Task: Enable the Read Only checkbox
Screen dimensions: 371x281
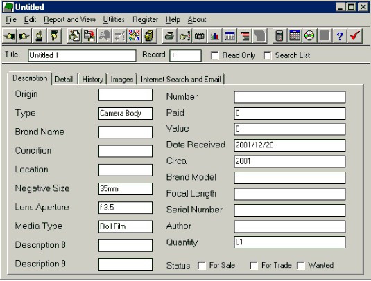Action: pos(214,55)
